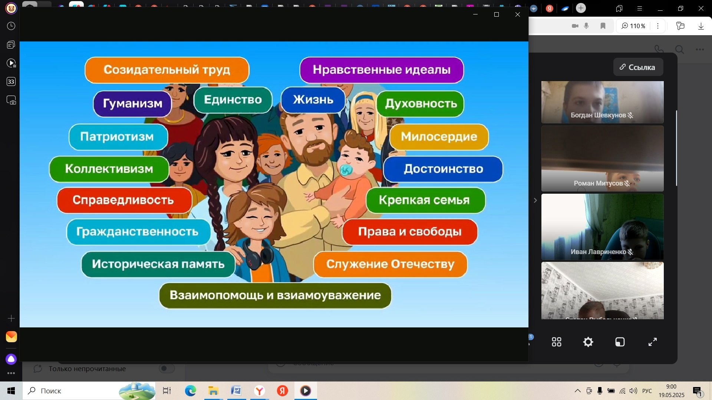The width and height of the screenshot is (712, 400).
Task: Open Yandex Mail sidebar icon
Action: click(11, 337)
